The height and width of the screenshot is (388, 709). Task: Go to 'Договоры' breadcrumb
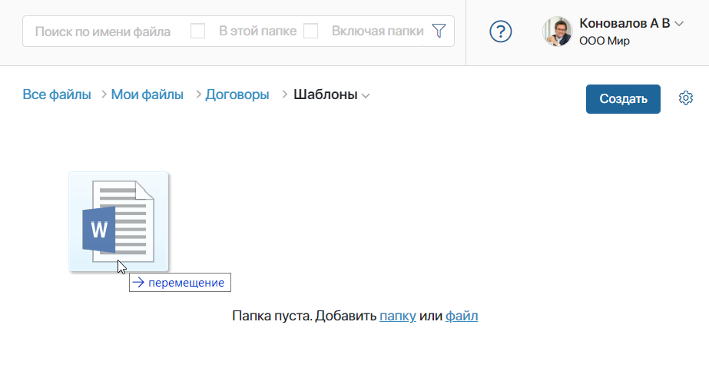[237, 95]
